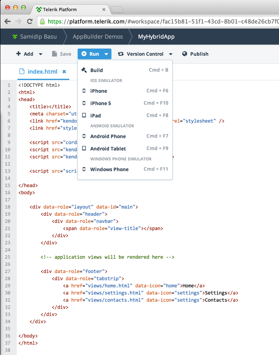Click the Add button label

pyautogui.click(x=28, y=54)
